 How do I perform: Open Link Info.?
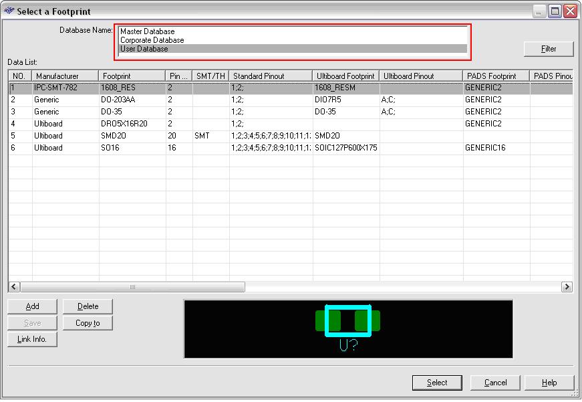click(x=32, y=339)
